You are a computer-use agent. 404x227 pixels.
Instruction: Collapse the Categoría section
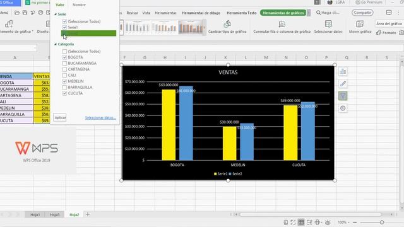(56, 44)
